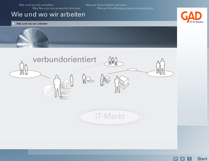
Task: Click the large person beside left computer
Action: (x=57, y=86)
